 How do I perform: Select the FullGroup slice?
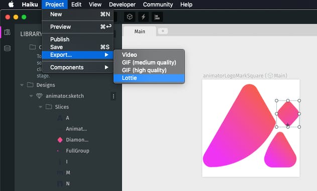pyautogui.click(x=77, y=151)
